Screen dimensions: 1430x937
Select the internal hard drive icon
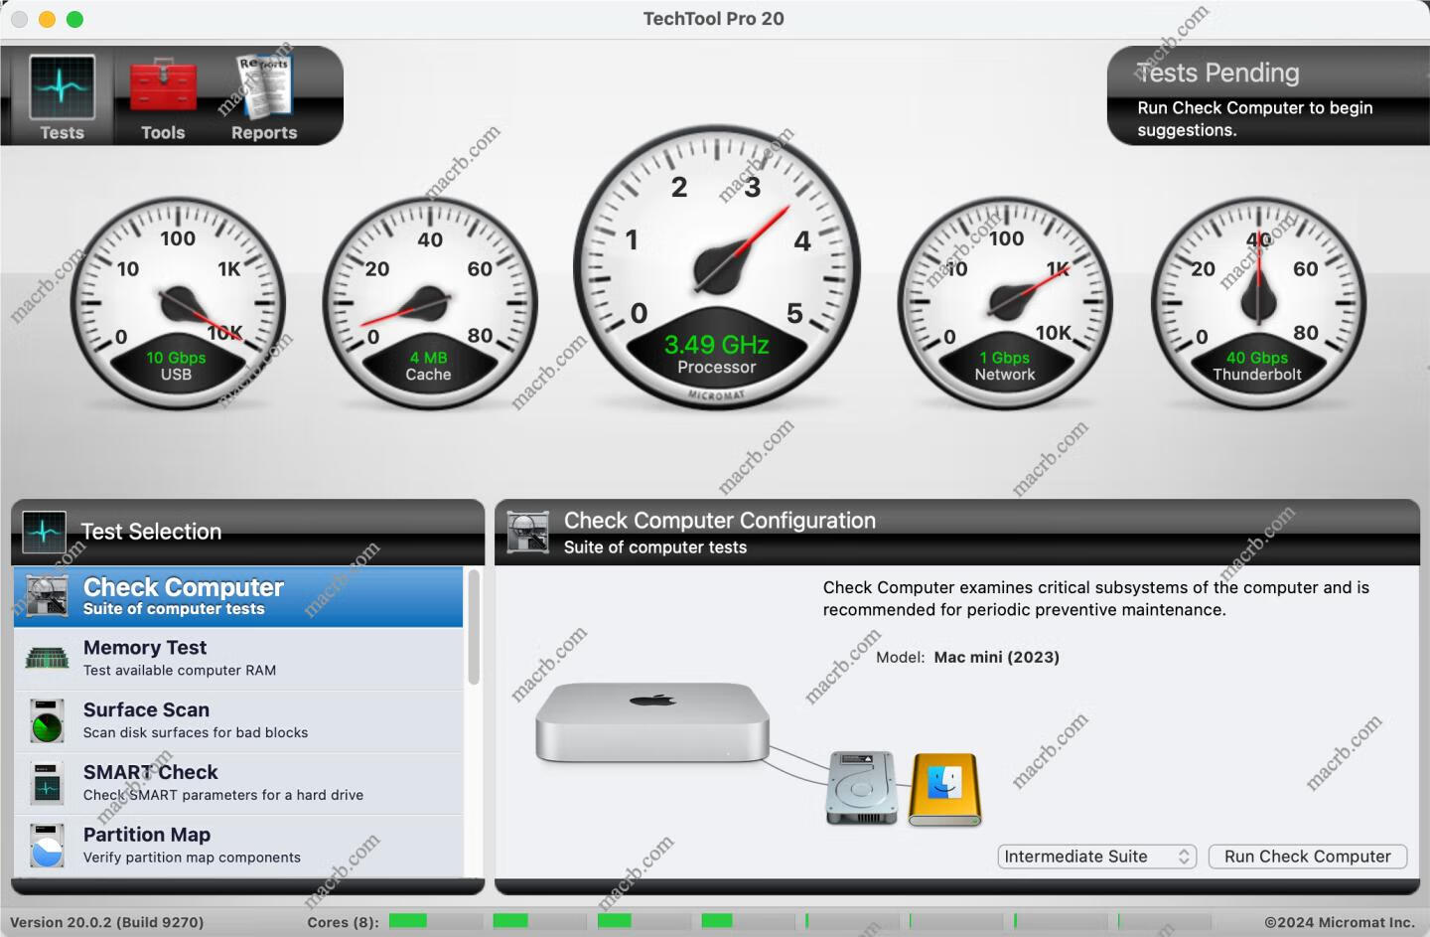[x=862, y=788]
